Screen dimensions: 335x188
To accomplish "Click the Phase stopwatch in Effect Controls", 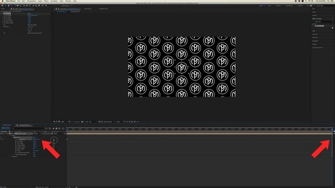I will click(x=4, y=27).
